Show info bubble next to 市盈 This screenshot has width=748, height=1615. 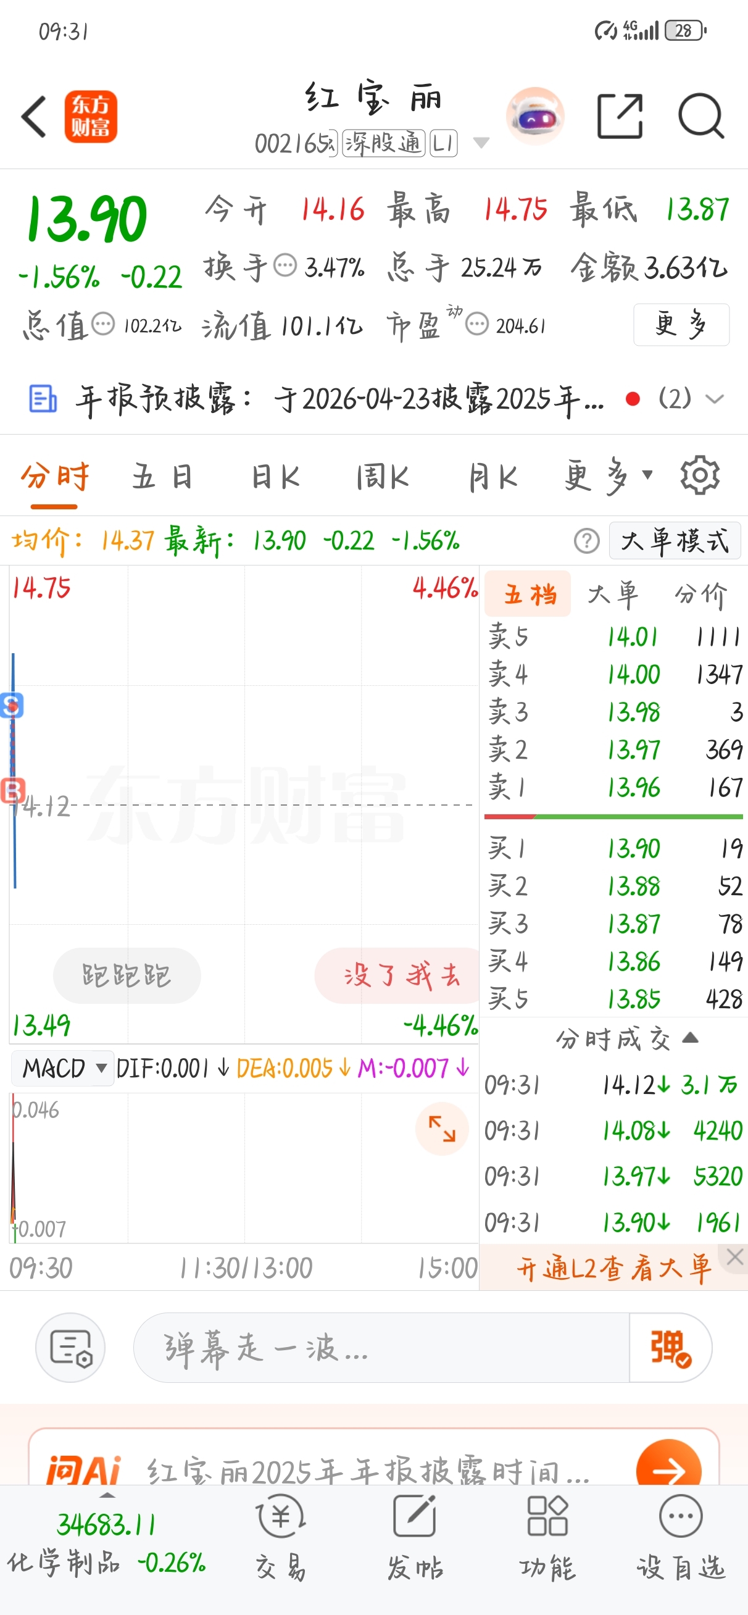(477, 324)
